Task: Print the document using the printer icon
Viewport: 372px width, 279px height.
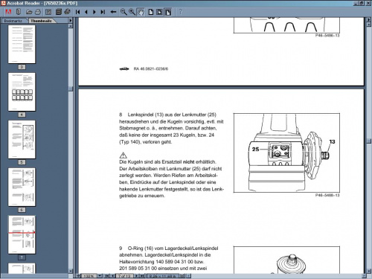Action: click(x=38, y=12)
